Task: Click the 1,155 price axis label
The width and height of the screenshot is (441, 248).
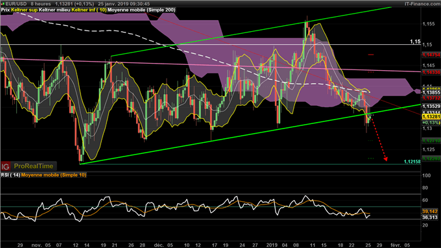Action: coord(428,24)
